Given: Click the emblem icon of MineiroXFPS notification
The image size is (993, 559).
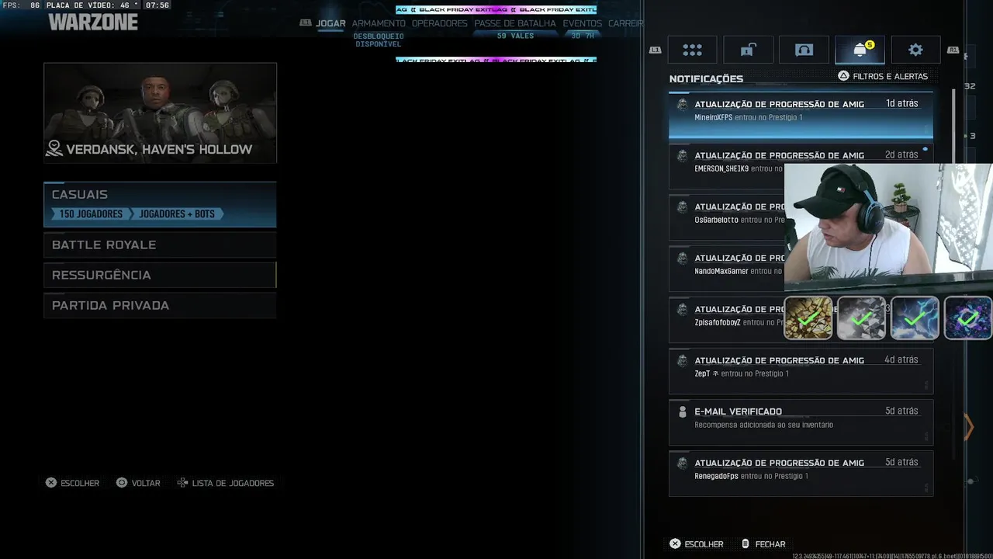Looking at the screenshot, I should pyautogui.click(x=683, y=104).
